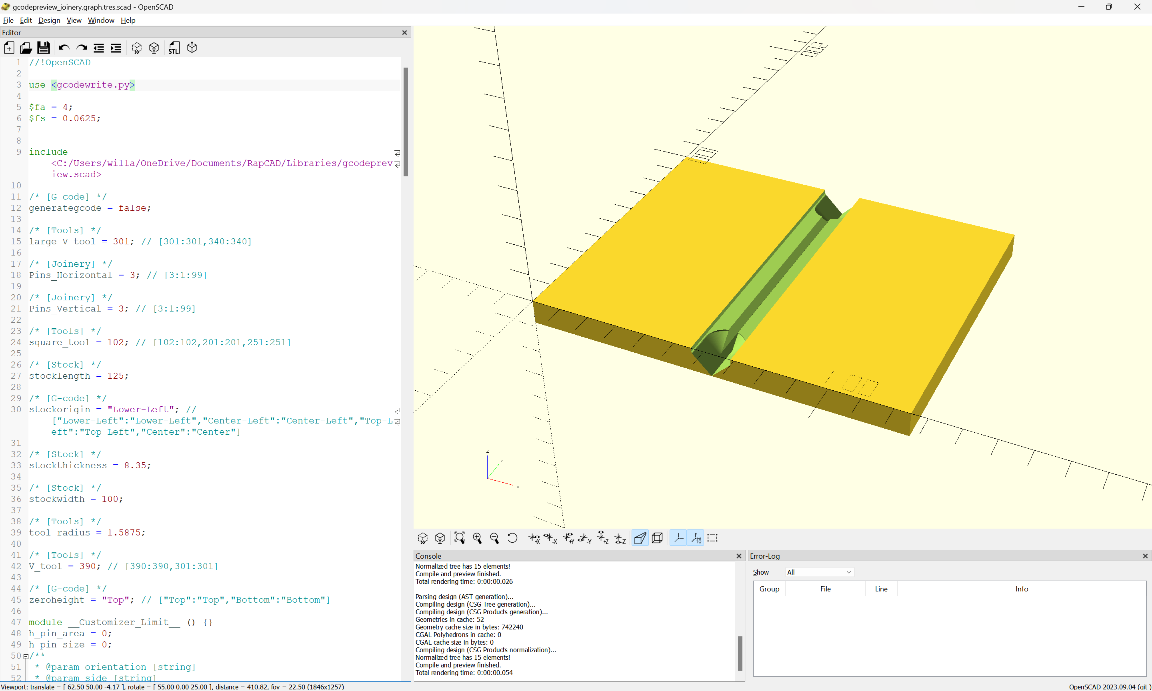Toggle Show Axes in viewport
1152x691 pixels.
pos(678,538)
